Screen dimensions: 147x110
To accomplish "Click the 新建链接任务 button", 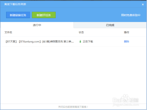I will coord(18,15).
